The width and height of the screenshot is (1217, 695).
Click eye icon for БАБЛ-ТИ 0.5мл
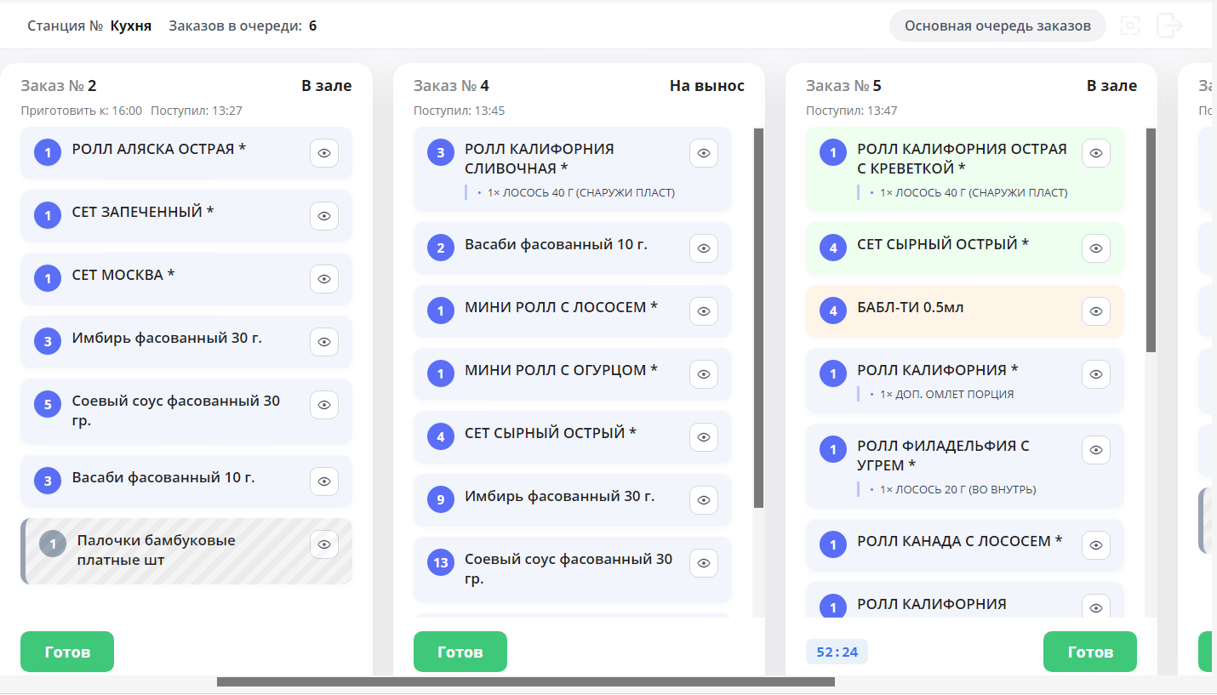[x=1096, y=311]
